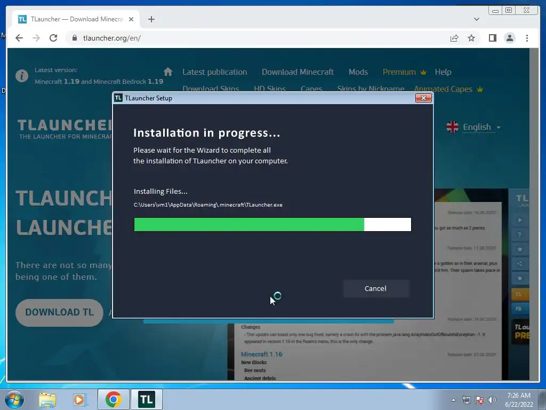This screenshot has height=410, width=546.
Task: Click the Installing Files... status text
Action: 160,192
